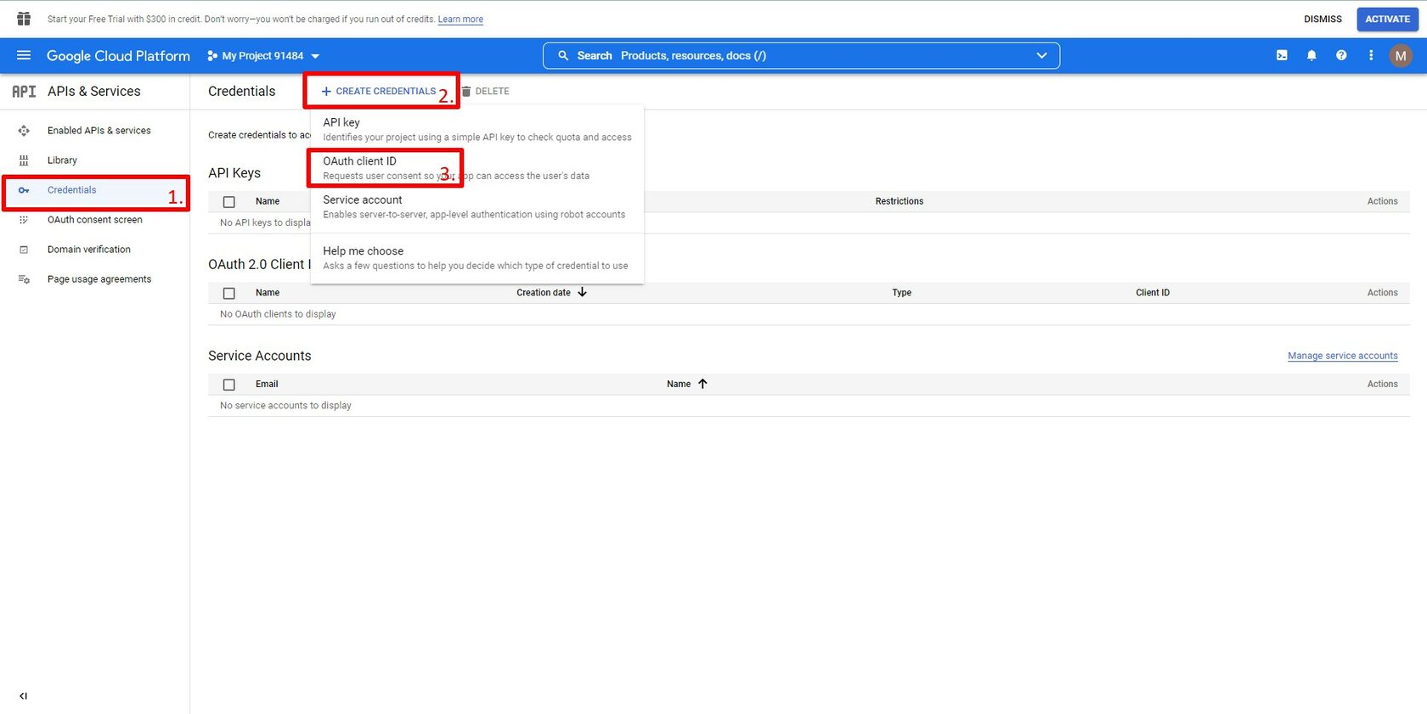
Task: Click DISMISS on the trial banner
Action: coord(1323,19)
